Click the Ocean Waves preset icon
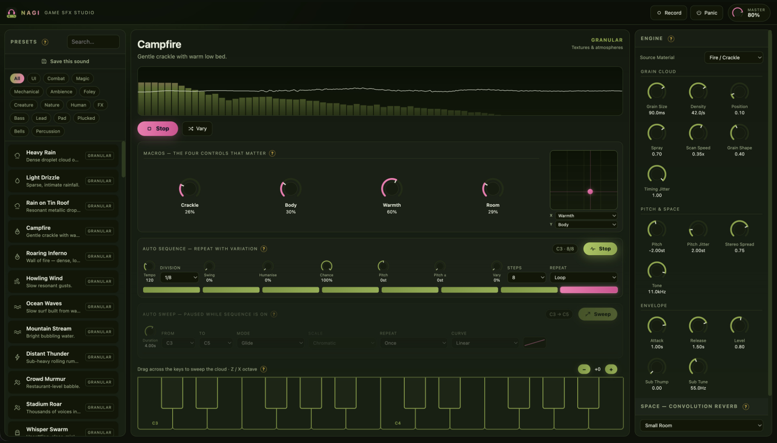 click(x=17, y=307)
